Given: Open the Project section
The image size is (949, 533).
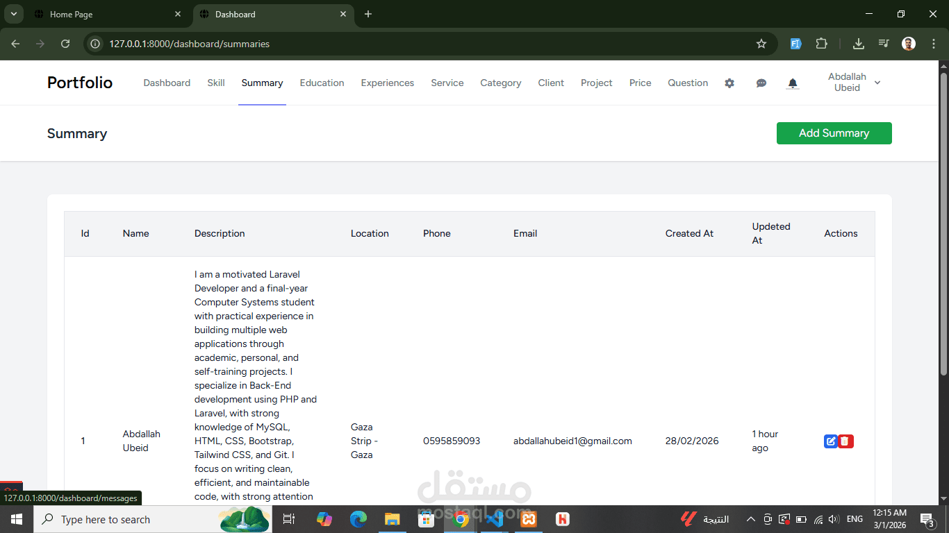Looking at the screenshot, I should pos(597,83).
